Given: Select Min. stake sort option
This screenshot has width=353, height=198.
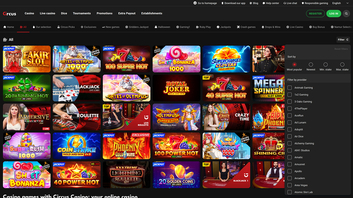Looking at the screenshot, I should tap(326, 65).
